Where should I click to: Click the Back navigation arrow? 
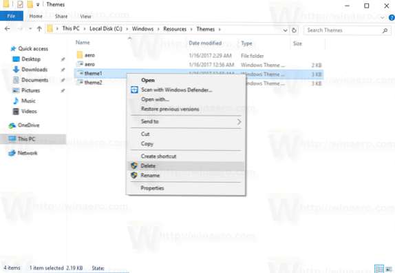(8, 29)
